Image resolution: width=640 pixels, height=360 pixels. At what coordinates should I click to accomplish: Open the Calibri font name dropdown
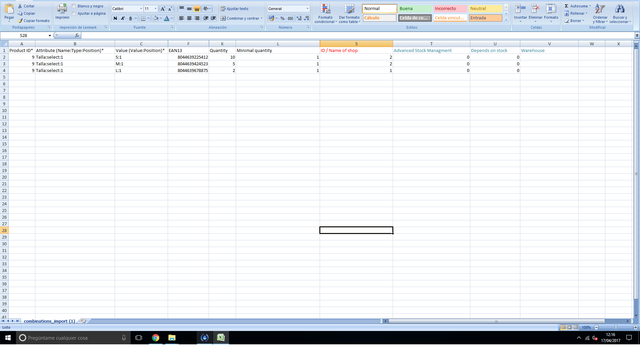(141, 9)
